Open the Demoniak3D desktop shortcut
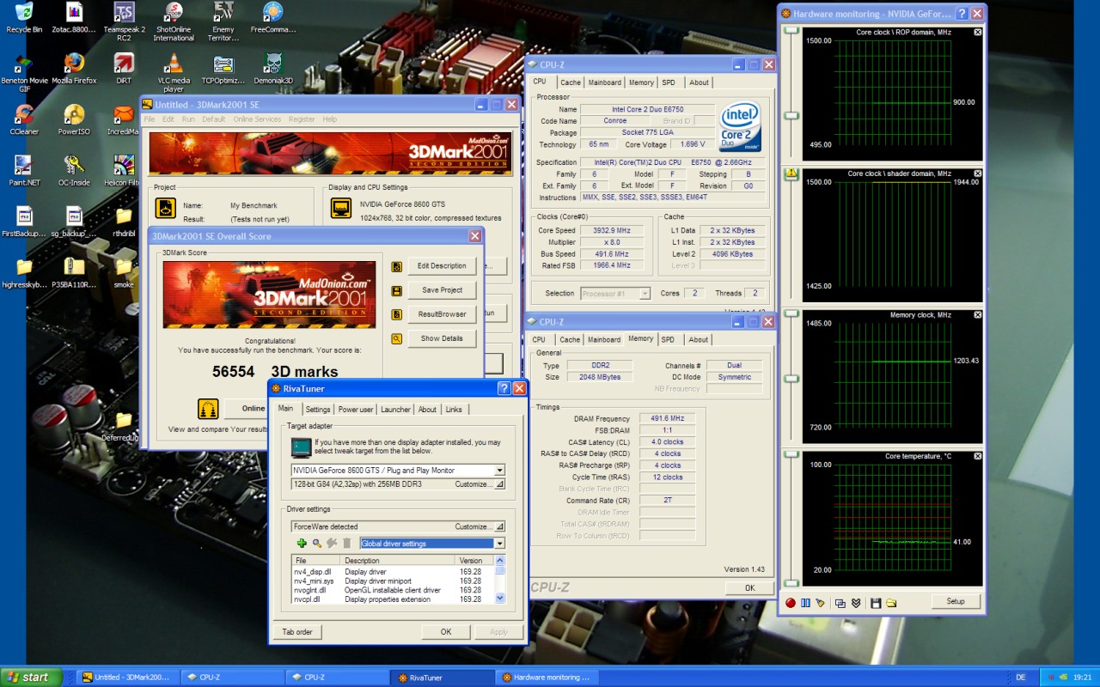1100x687 pixels. pos(273,69)
